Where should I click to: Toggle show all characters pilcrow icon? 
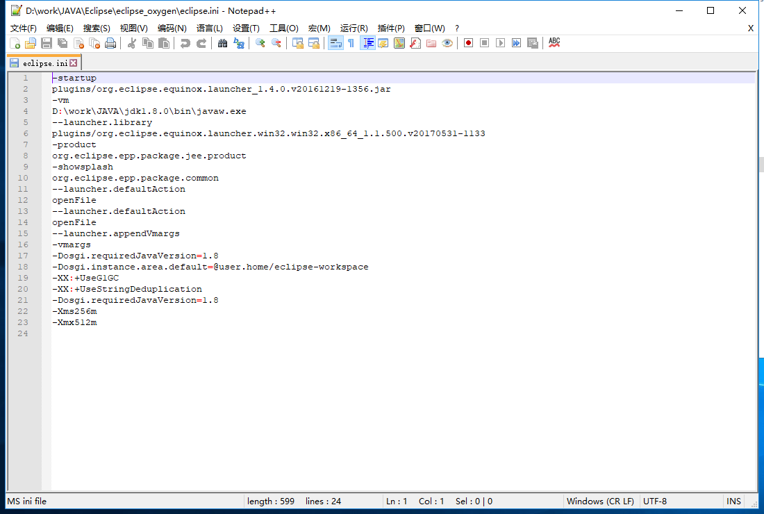pos(351,43)
